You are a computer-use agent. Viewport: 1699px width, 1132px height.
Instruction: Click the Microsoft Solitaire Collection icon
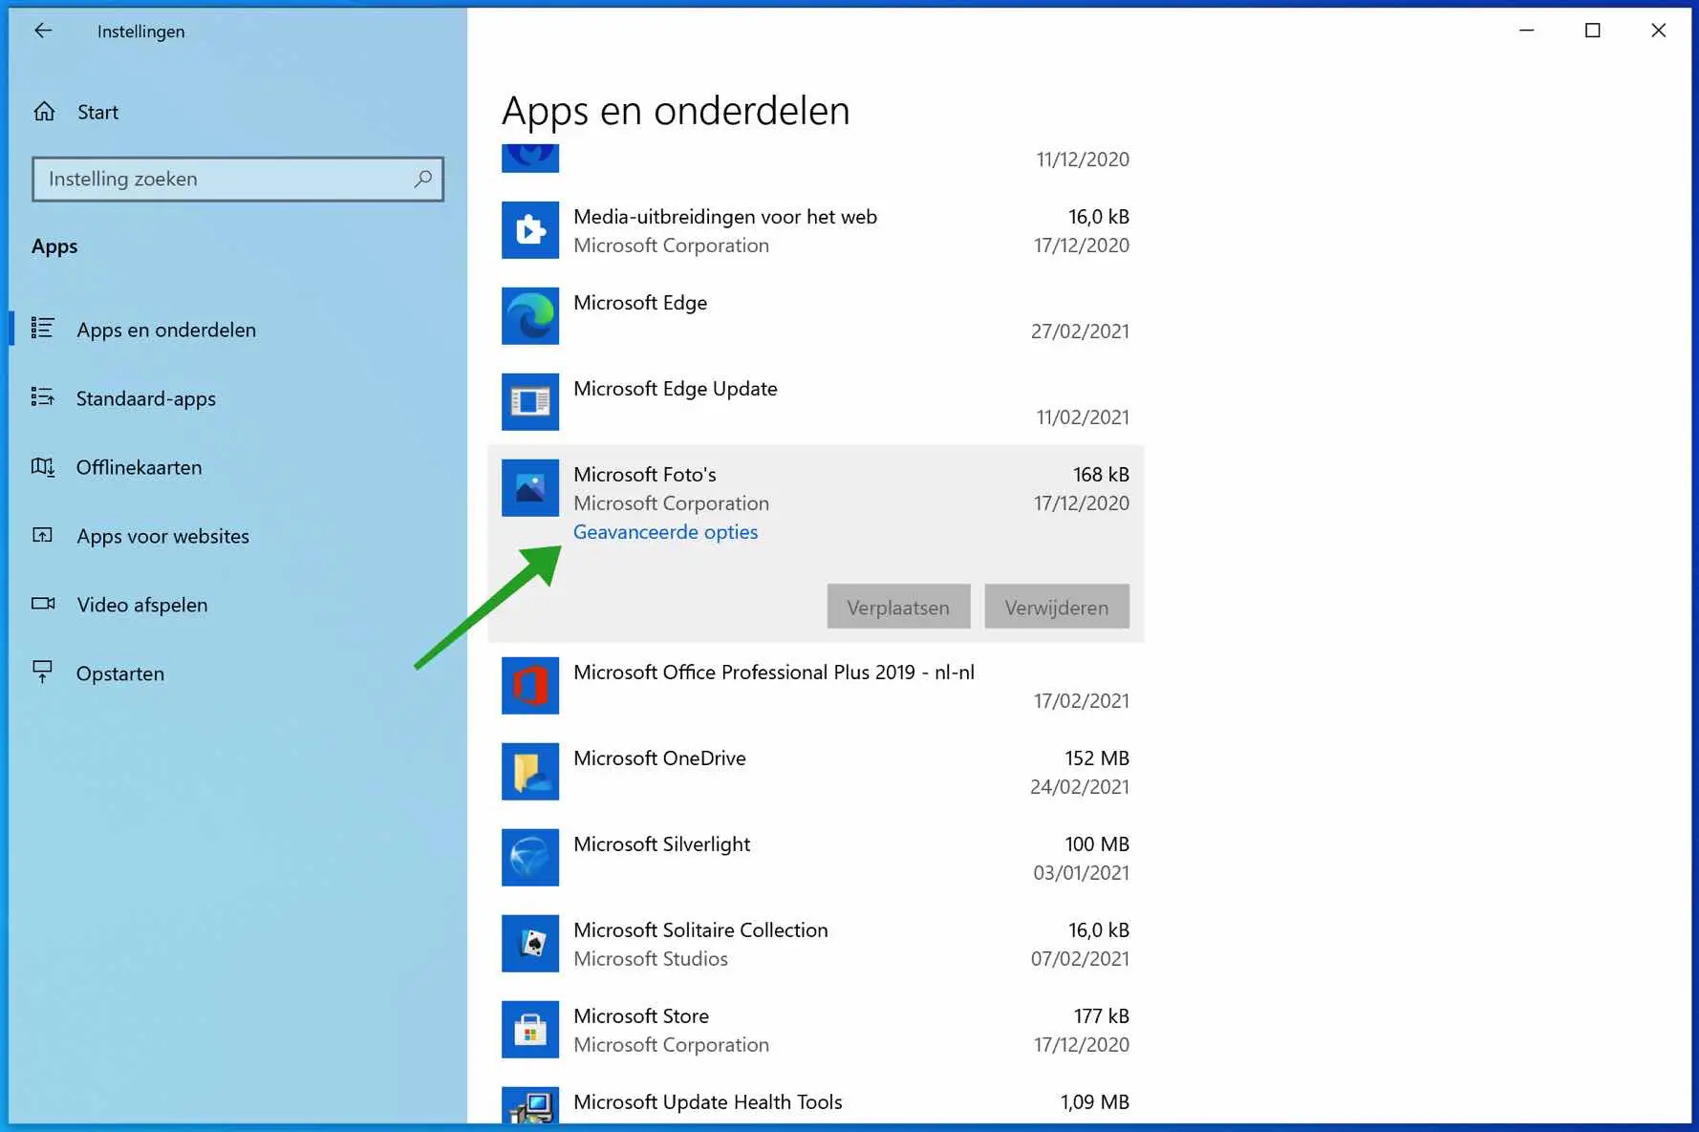pos(530,944)
